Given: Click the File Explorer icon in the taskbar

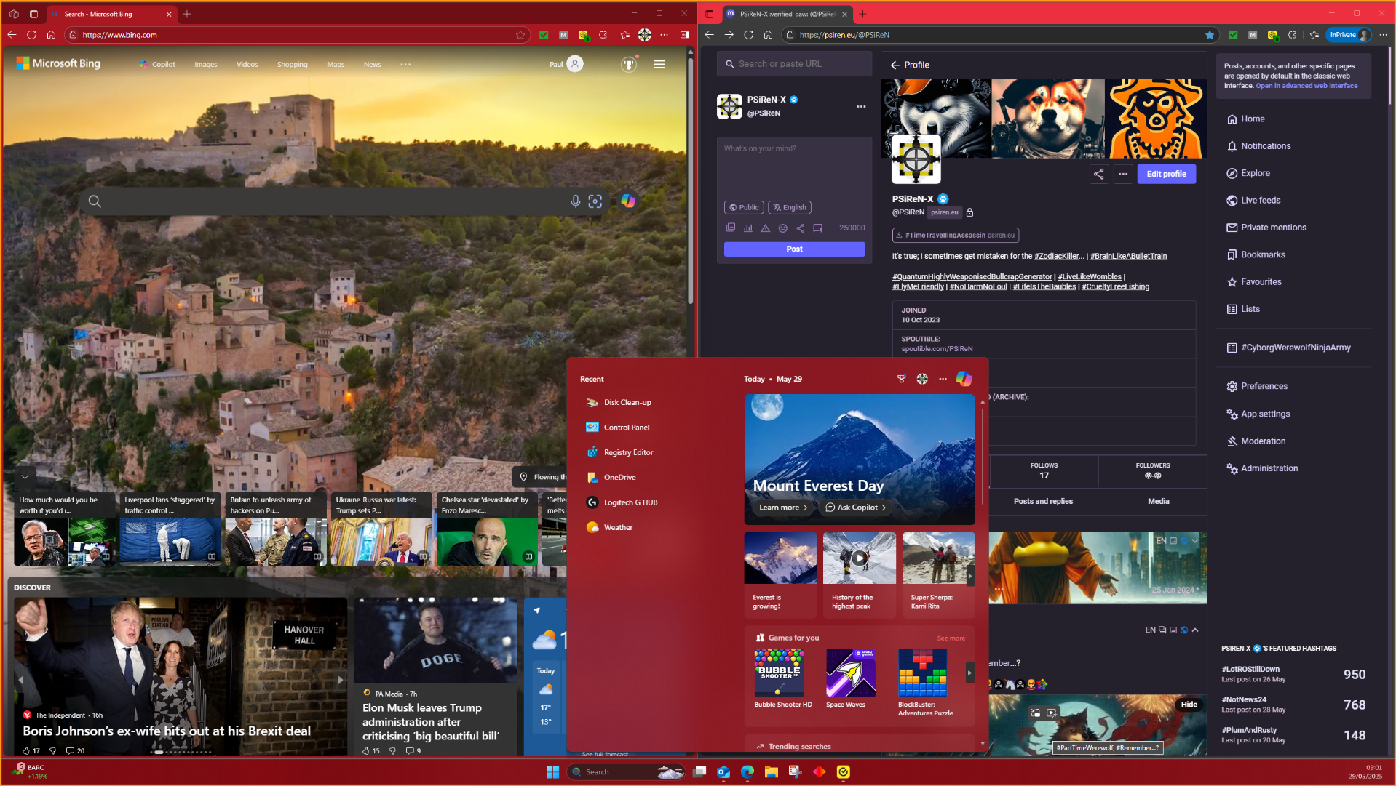Looking at the screenshot, I should pos(772,772).
